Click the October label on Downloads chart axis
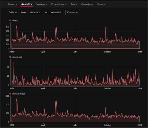This screenshot has width=148, height=128. pos(107,88)
